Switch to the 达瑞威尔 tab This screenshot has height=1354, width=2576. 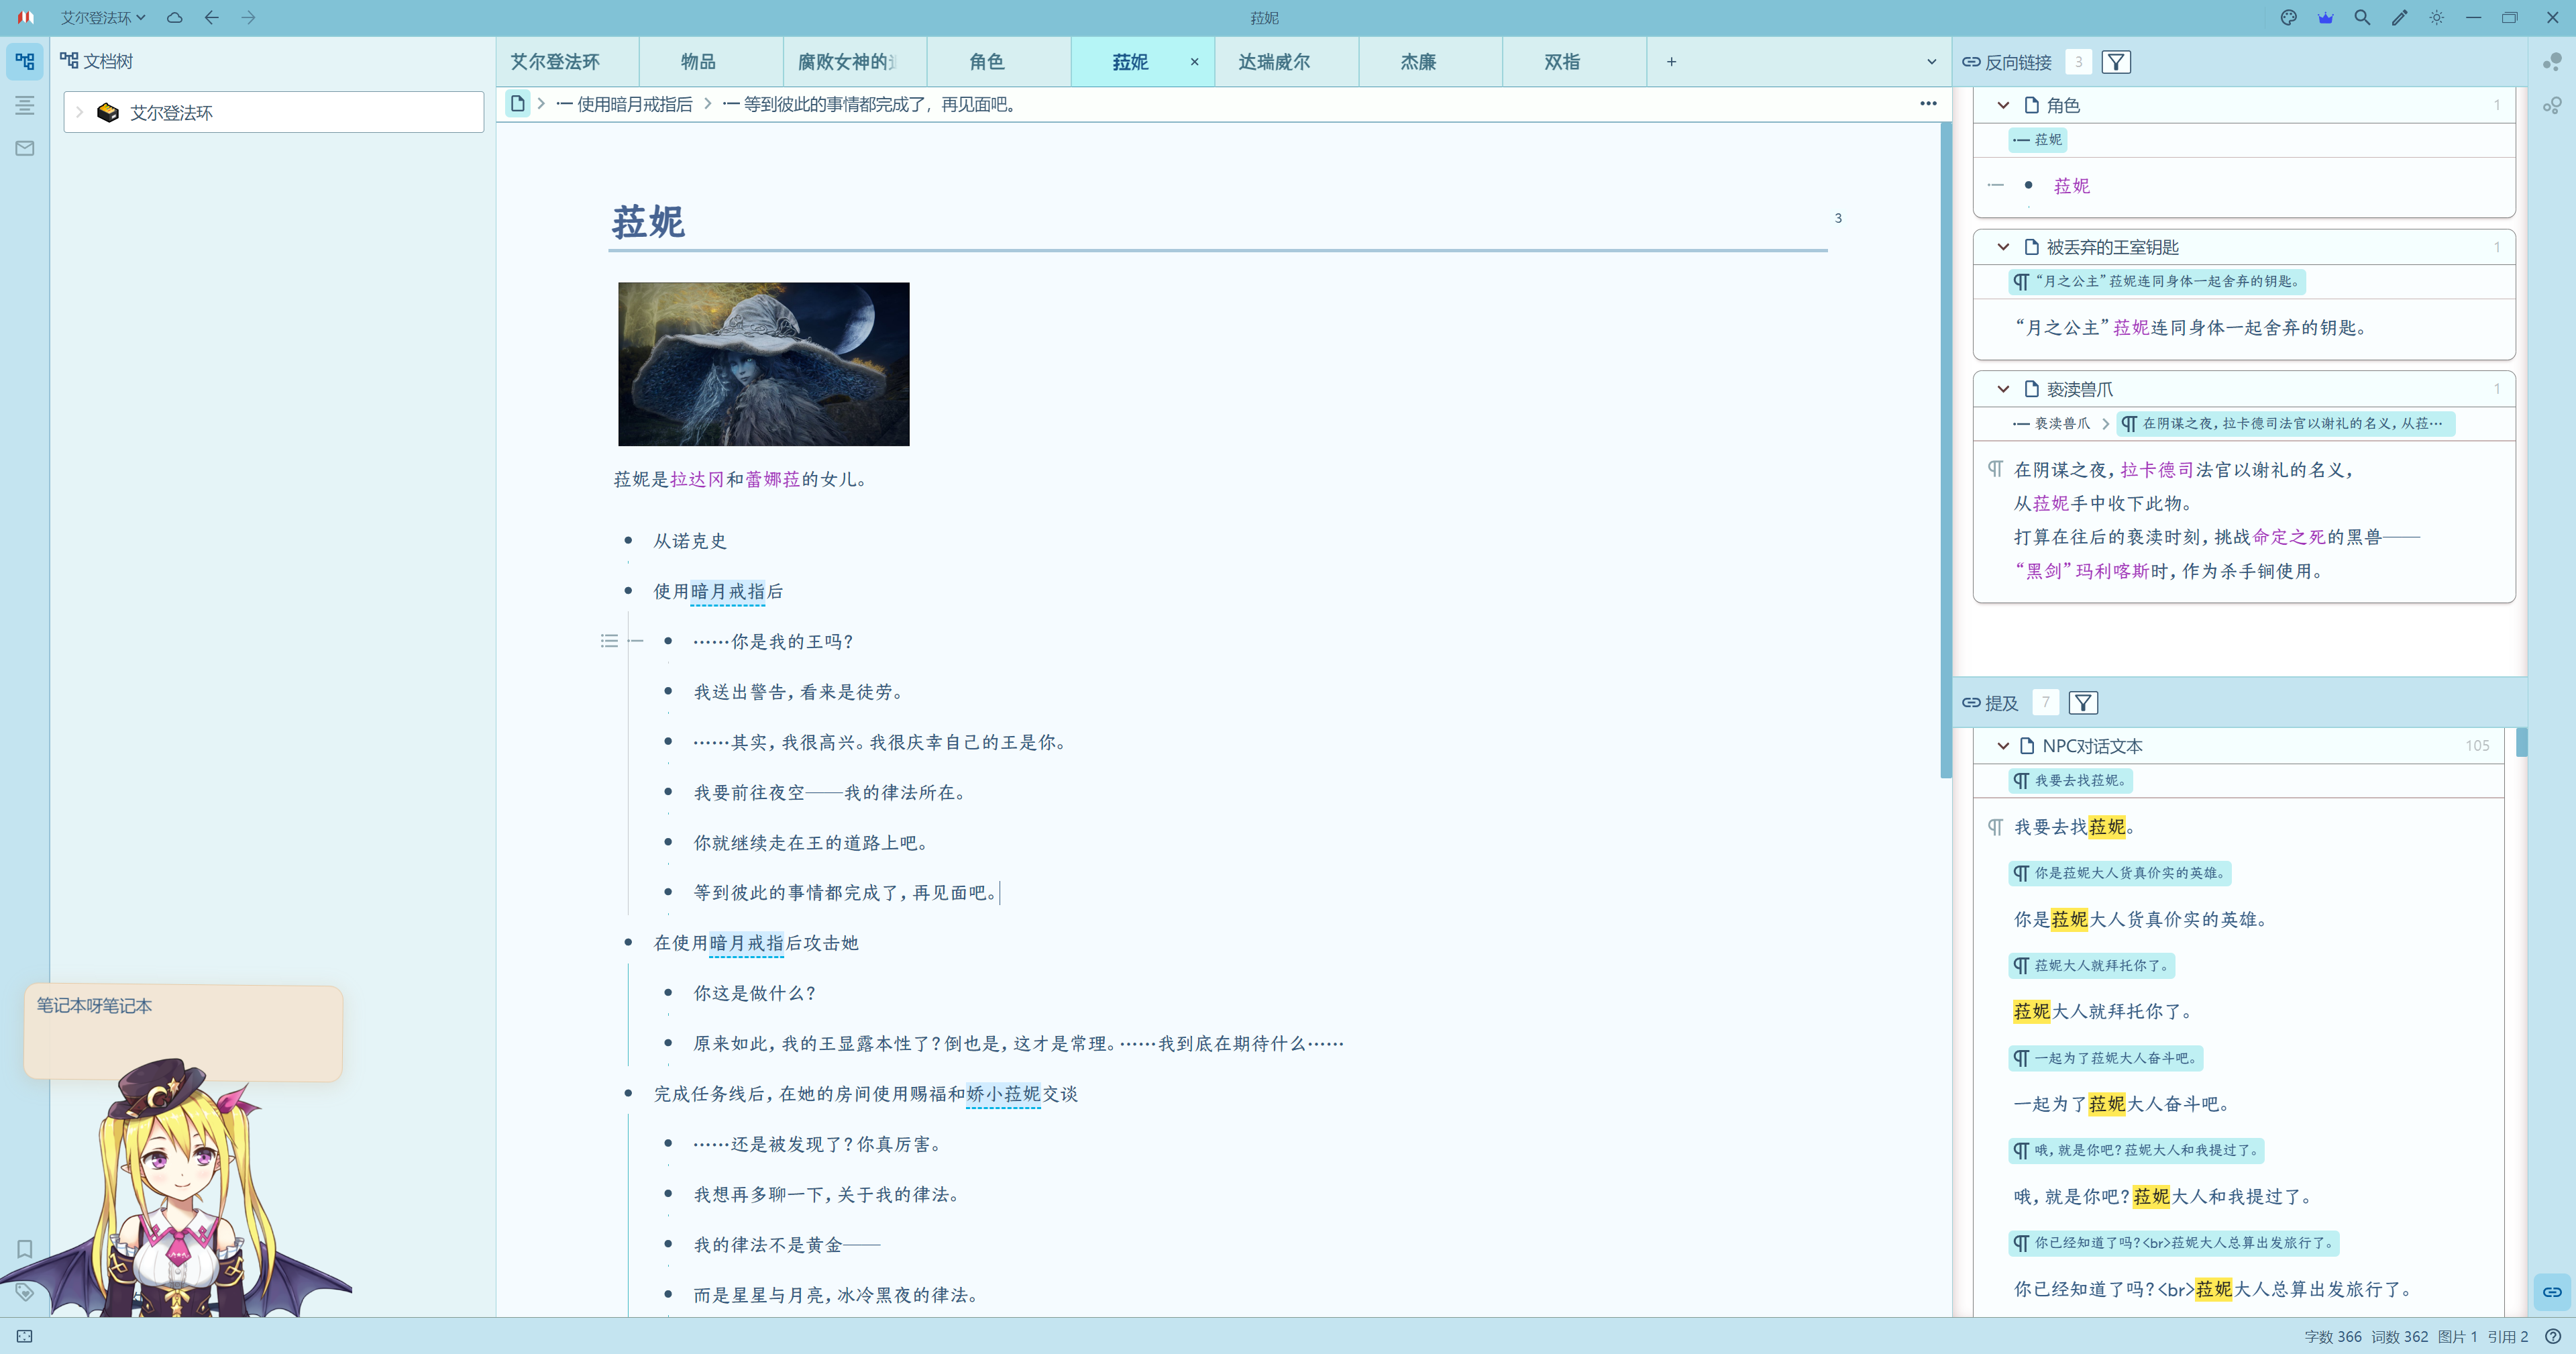1273,62
